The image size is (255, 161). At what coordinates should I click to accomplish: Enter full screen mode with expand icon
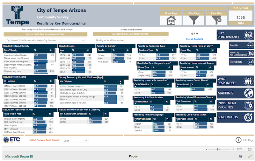click(250, 156)
